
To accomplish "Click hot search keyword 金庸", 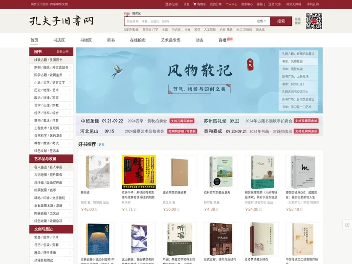I will pos(165,30).
